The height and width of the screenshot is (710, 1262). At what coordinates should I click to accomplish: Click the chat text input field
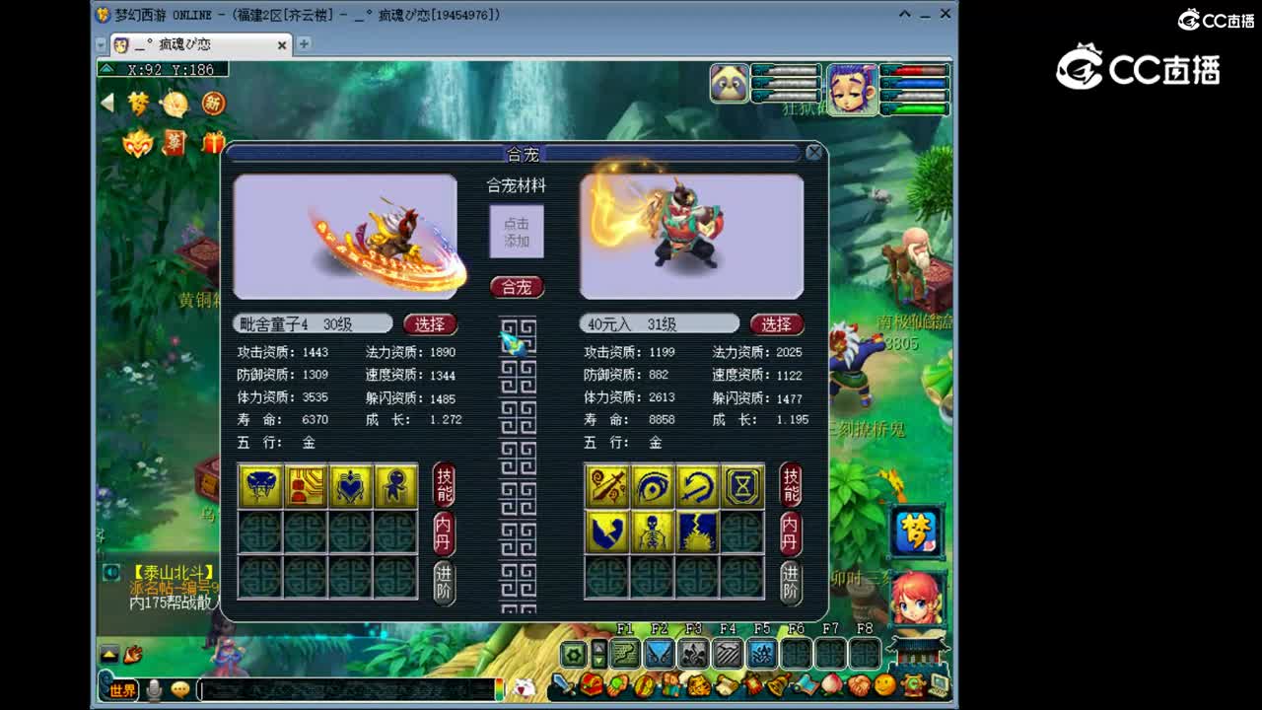point(347,689)
